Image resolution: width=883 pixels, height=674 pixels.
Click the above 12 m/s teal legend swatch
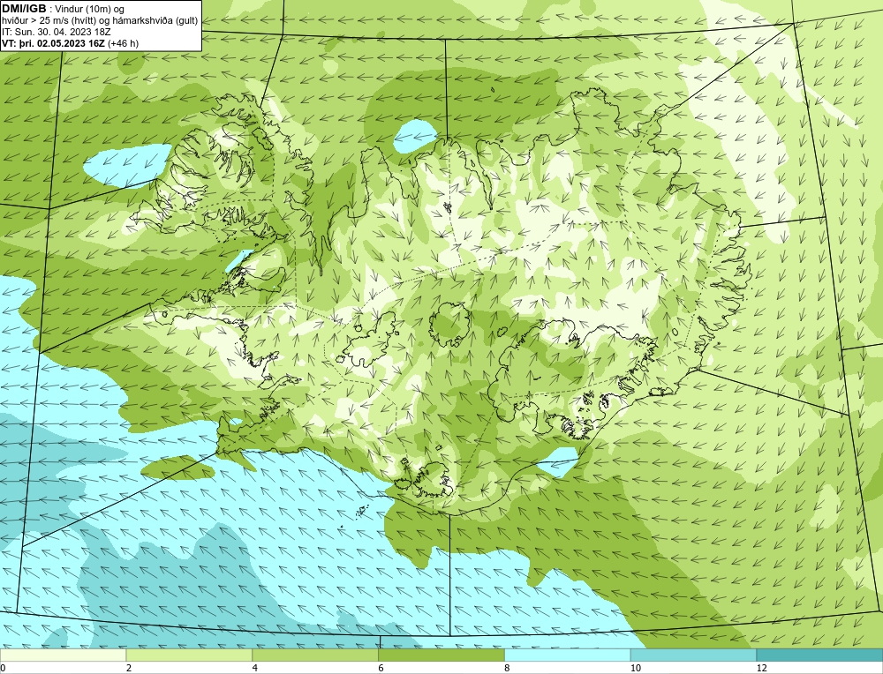tap(819, 655)
